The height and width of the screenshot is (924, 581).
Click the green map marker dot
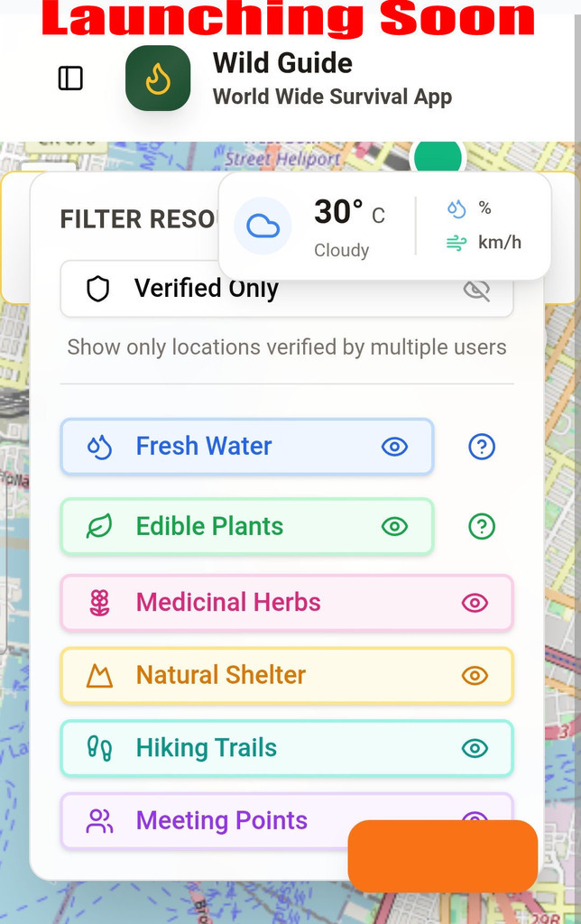click(x=438, y=157)
